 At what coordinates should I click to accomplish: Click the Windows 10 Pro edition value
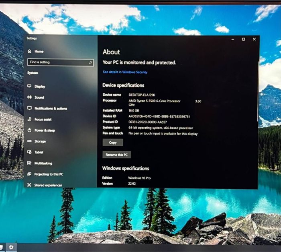click(x=139, y=178)
